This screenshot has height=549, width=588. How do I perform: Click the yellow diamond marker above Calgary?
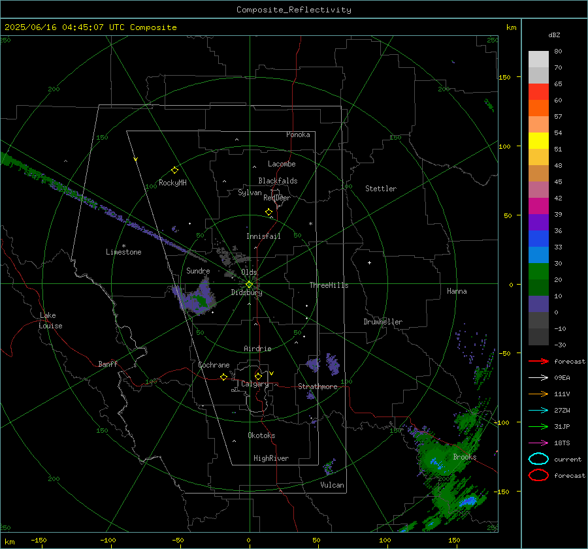click(x=258, y=376)
